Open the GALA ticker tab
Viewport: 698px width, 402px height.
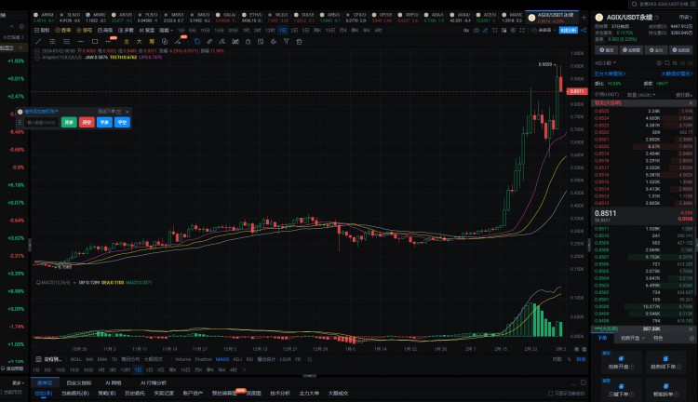(x=227, y=18)
